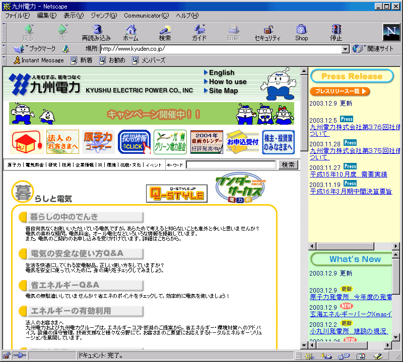Click the Stop (停止) toolbar icon
Image resolution: width=403 pixels, height=362 pixels.
click(x=336, y=33)
